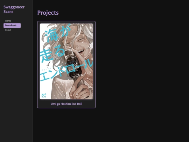The image size is (189, 142).
Task: Go to the Home page
Action: click(8, 21)
